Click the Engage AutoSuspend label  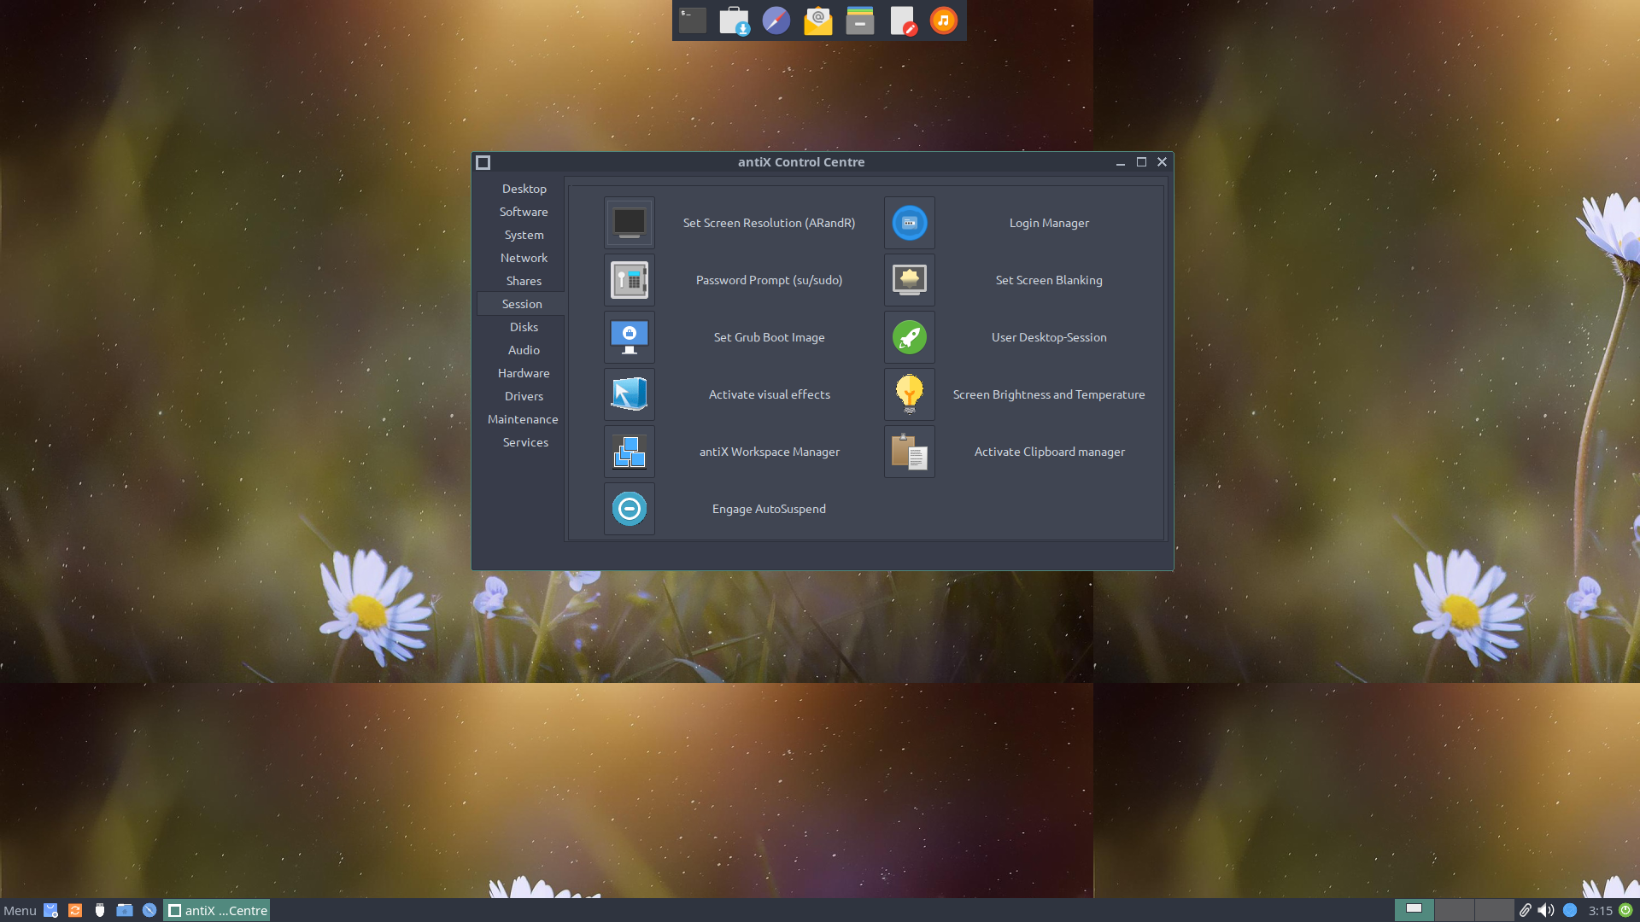coord(769,509)
